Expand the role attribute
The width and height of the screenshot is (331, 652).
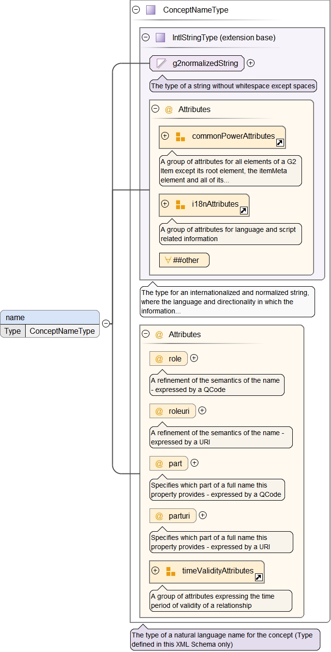coord(194,359)
